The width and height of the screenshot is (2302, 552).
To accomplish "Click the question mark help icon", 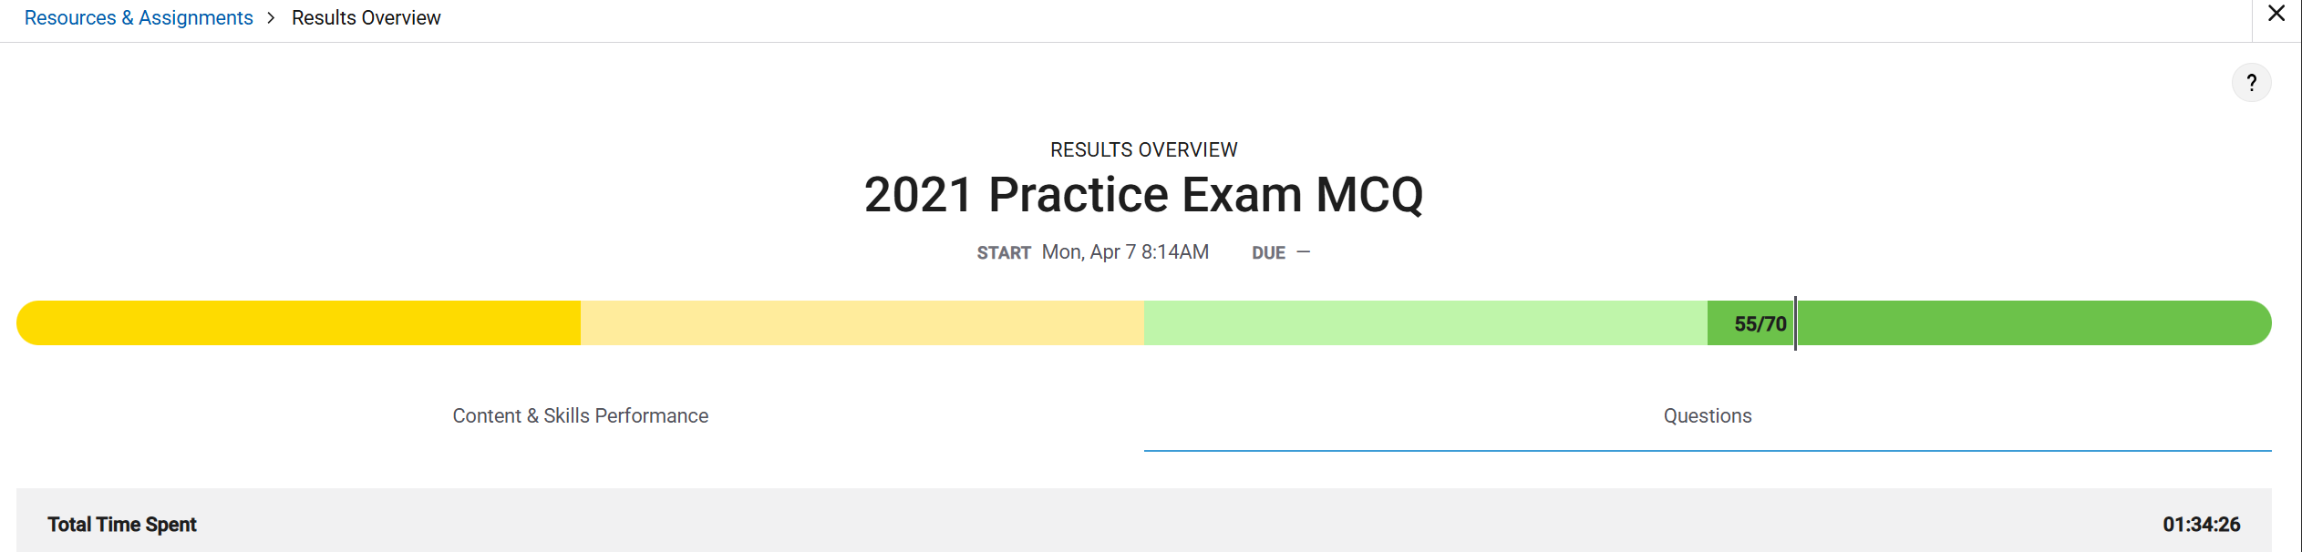I will [x=2253, y=83].
